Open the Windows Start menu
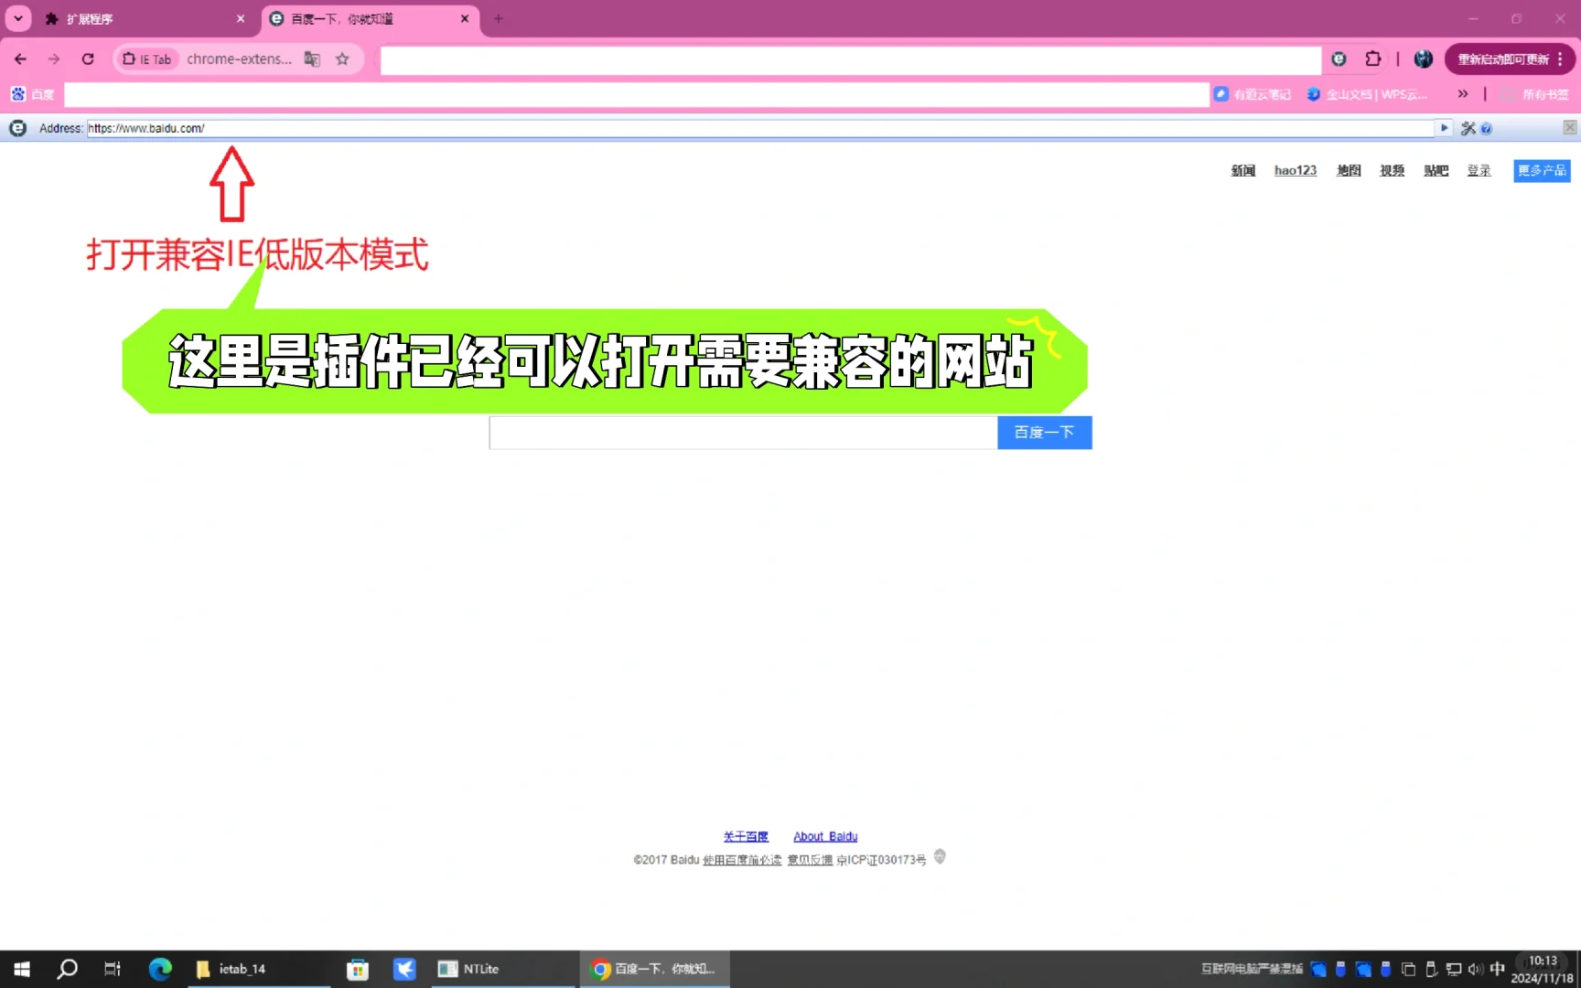Image resolution: width=1581 pixels, height=988 pixels. pyautogui.click(x=22, y=969)
